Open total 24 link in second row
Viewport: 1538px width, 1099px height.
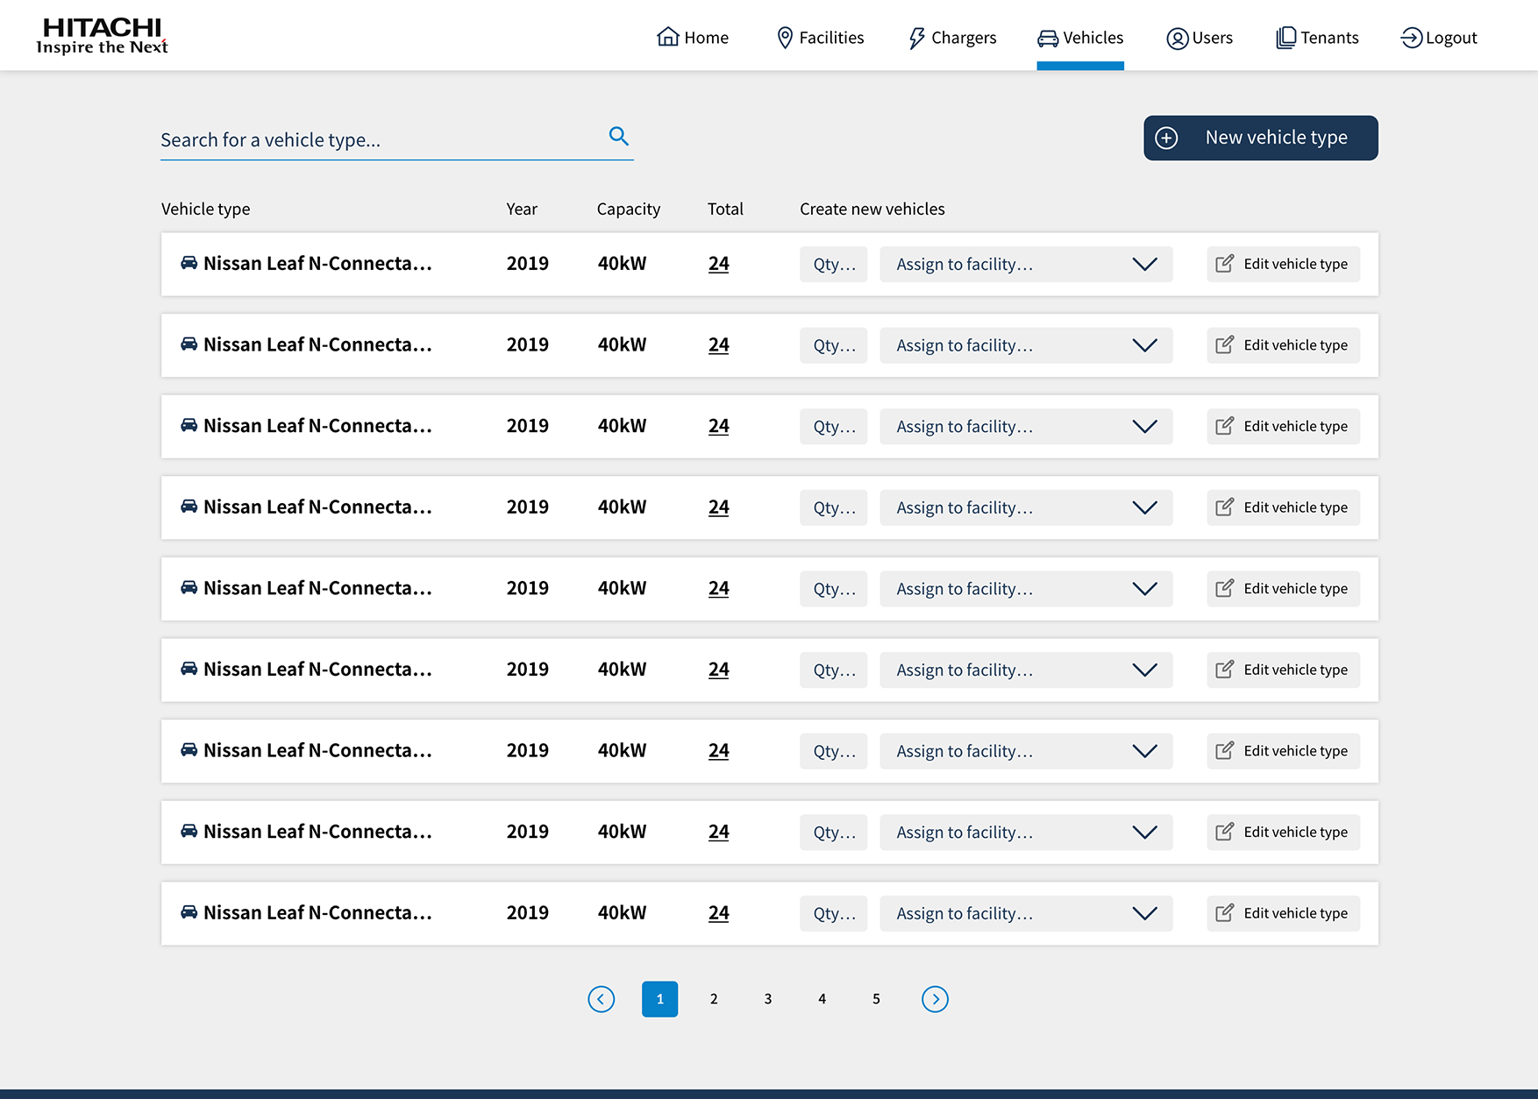(719, 345)
